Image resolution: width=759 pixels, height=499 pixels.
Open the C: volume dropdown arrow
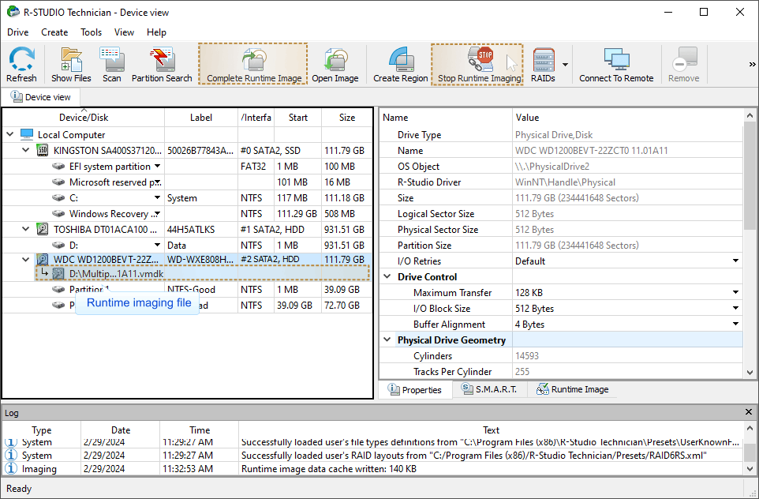click(x=157, y=197)
